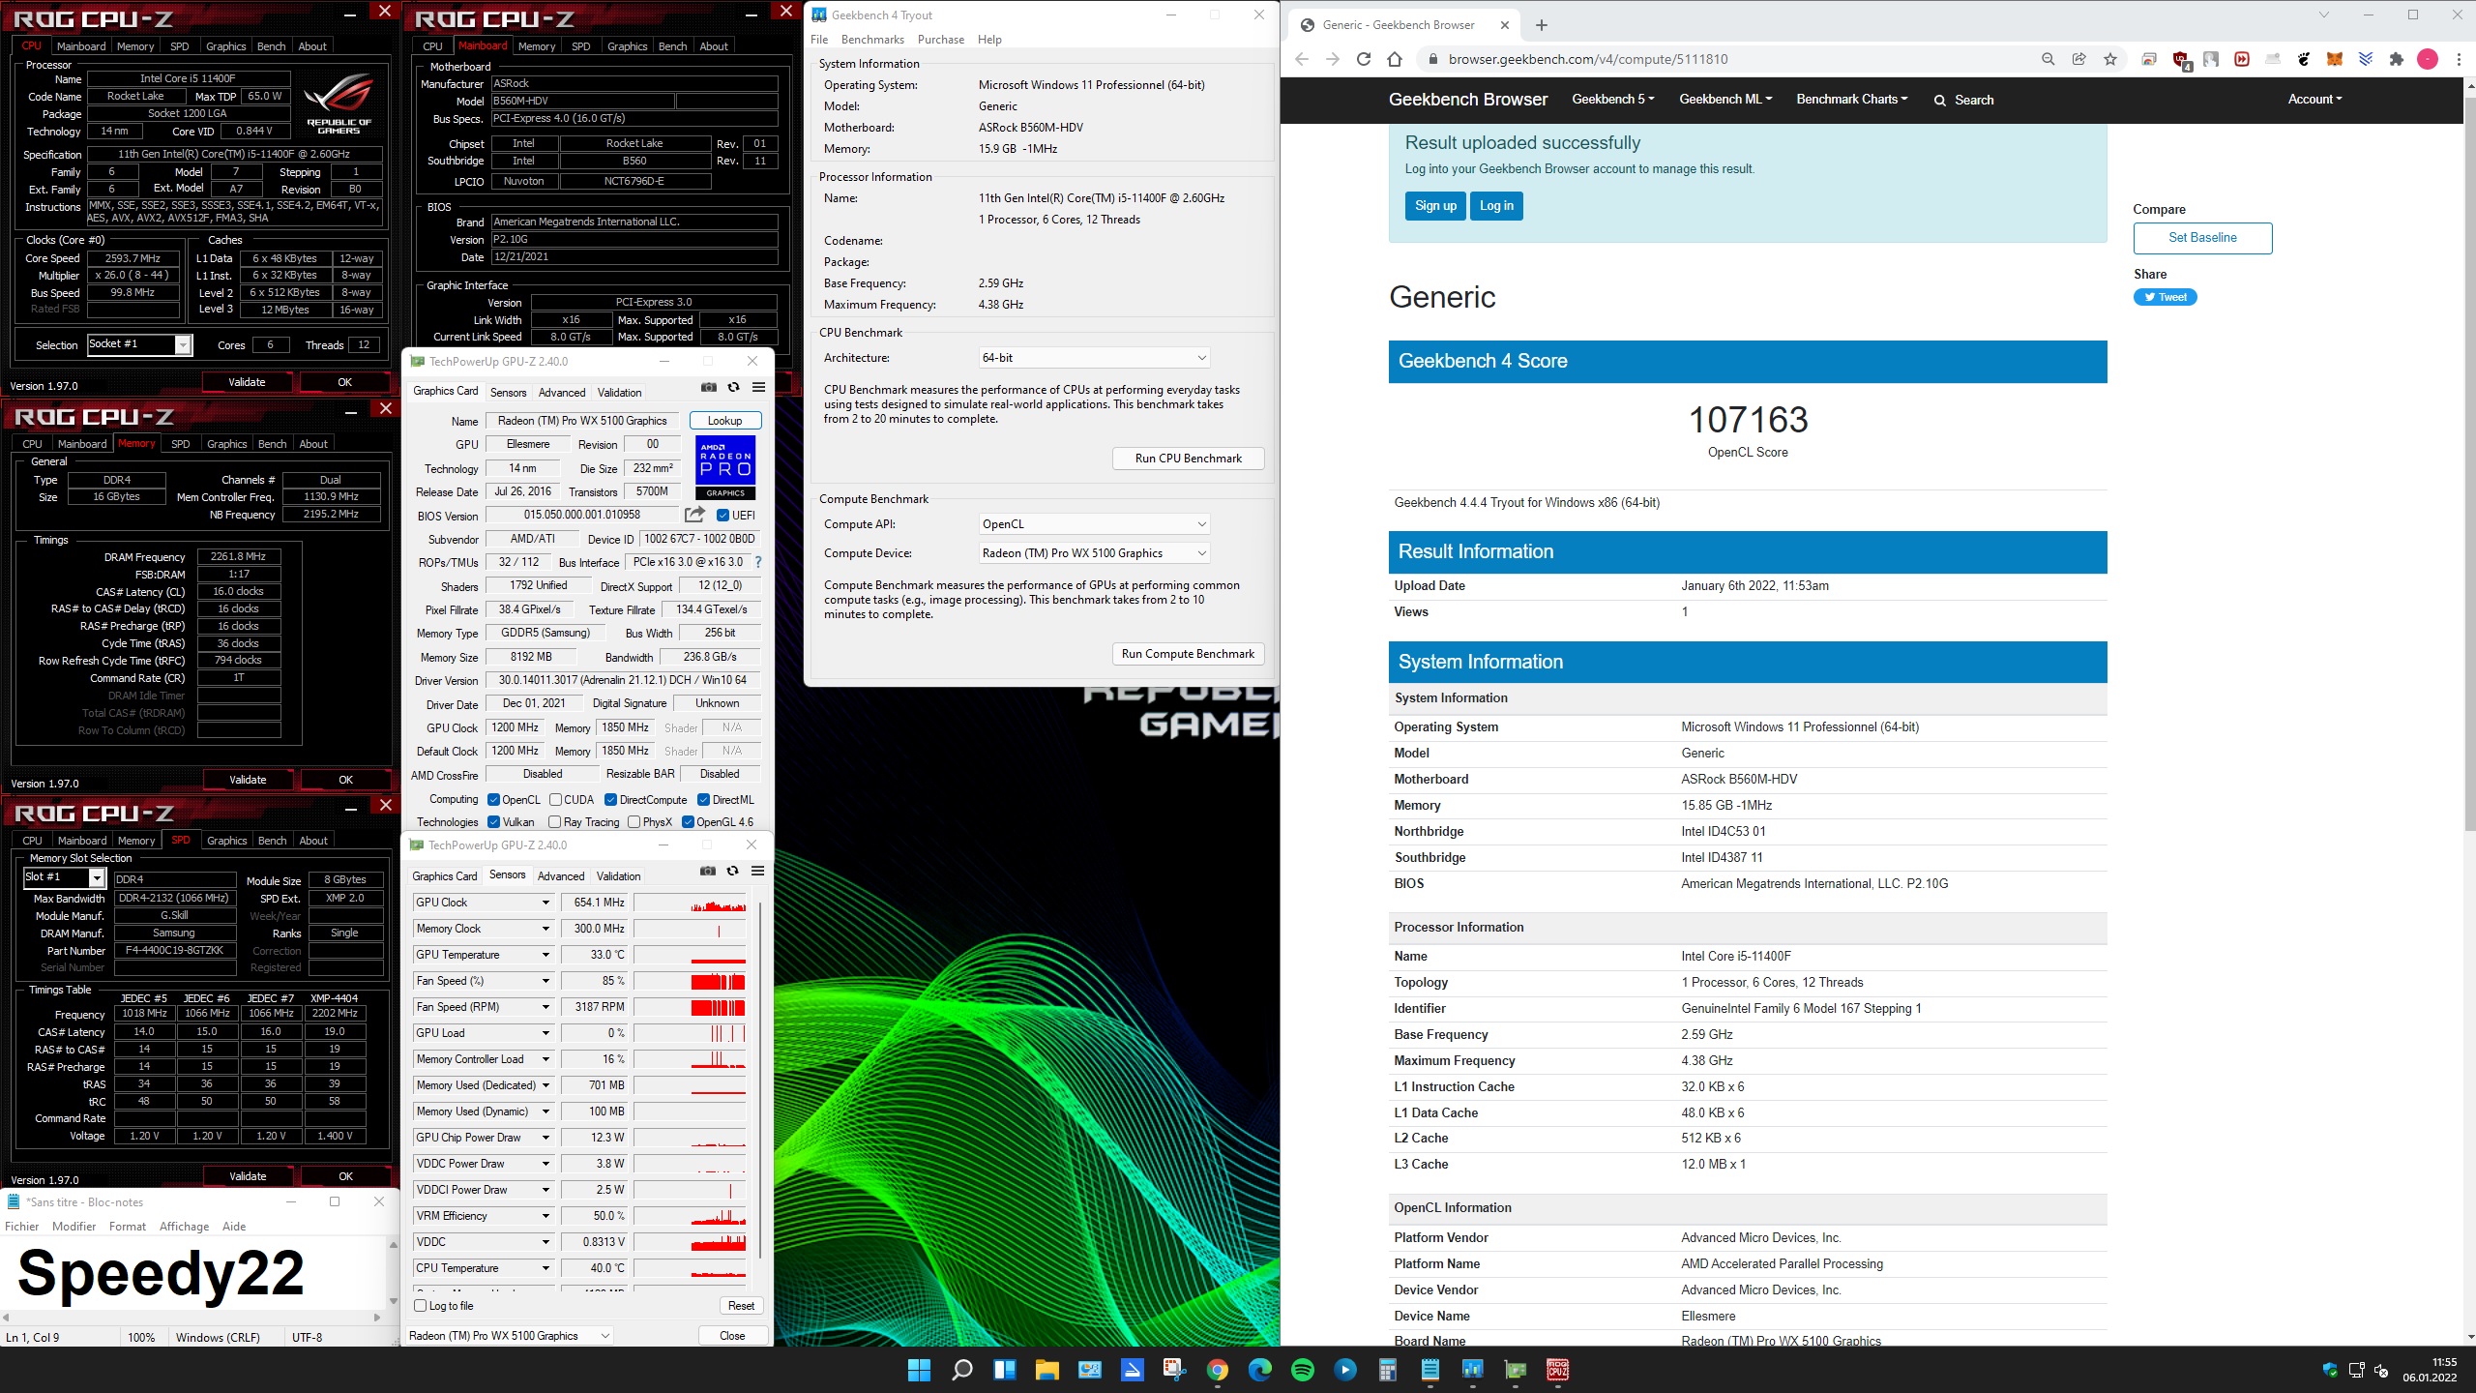This screenshot has width=2476, height=1393.
Task: Open Windows Start menu
Action: pos(919,1370)
